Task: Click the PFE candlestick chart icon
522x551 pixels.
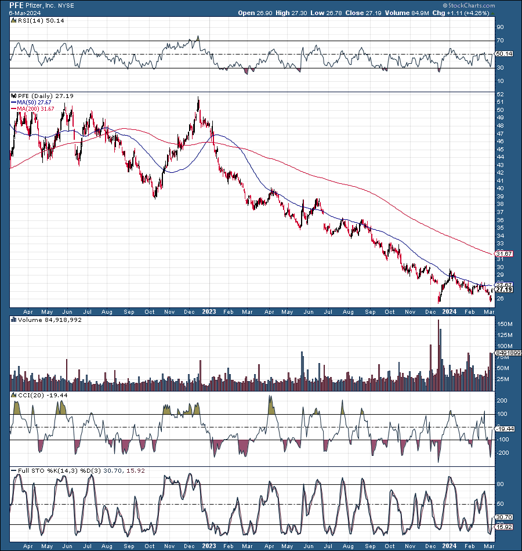Action: pos(13,95)
